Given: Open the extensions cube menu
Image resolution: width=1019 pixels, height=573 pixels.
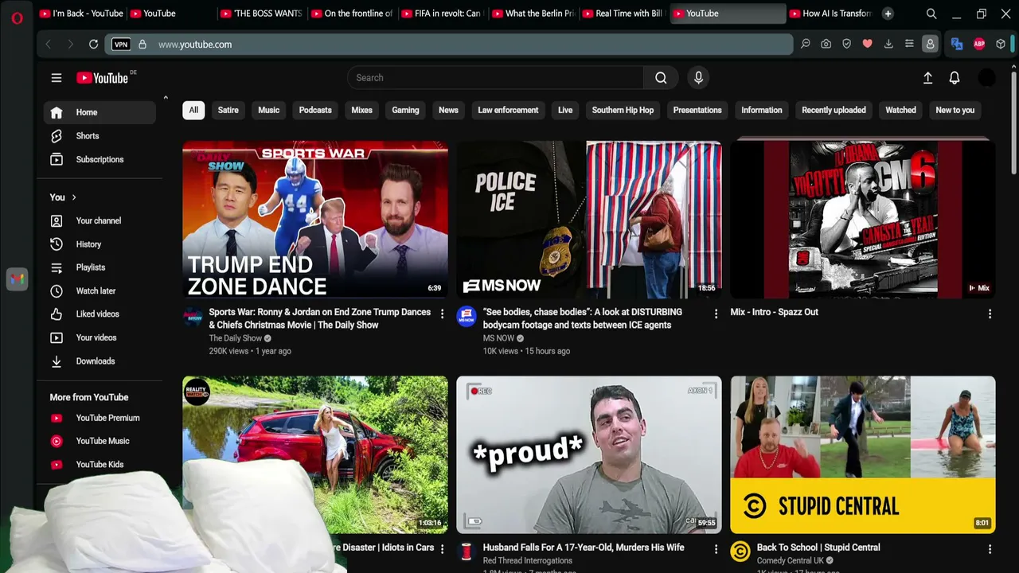Looking at the screenshot, I should tap(1001, 45).
